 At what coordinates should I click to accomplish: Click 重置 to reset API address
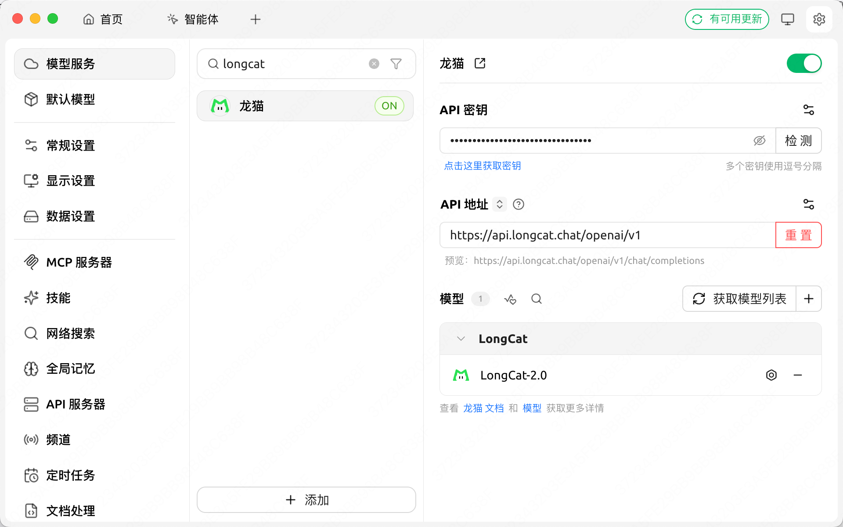(799, 235)
